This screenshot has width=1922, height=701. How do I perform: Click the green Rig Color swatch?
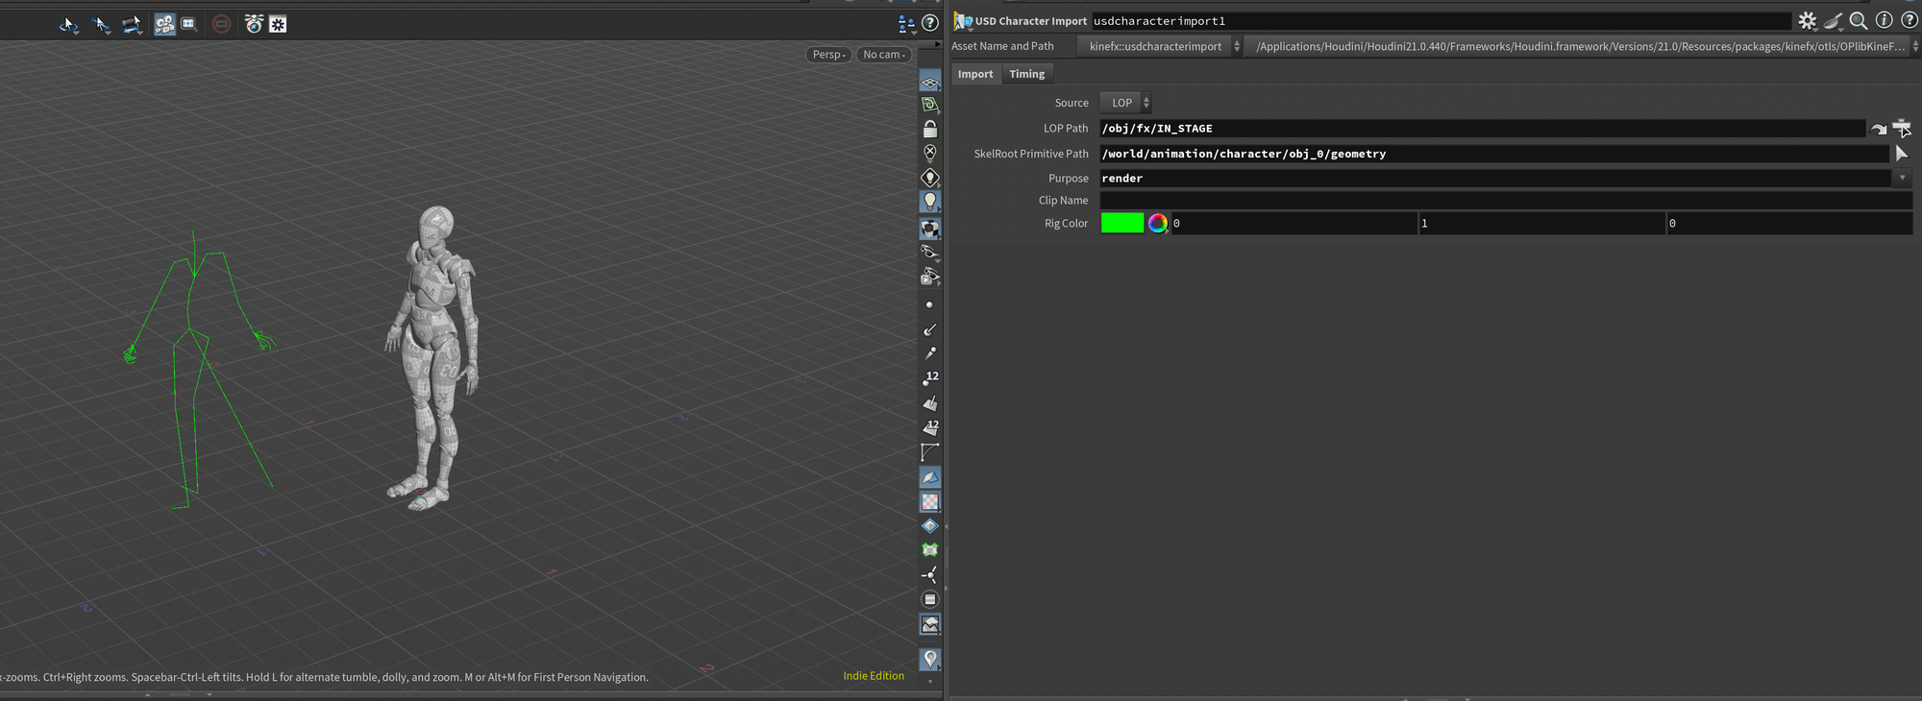[1121, 224]
